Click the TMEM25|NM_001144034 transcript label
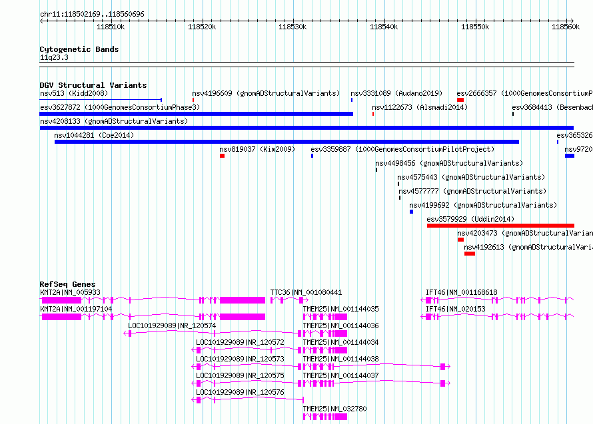This screenshot has width=593, height=424. click(340, 342)
